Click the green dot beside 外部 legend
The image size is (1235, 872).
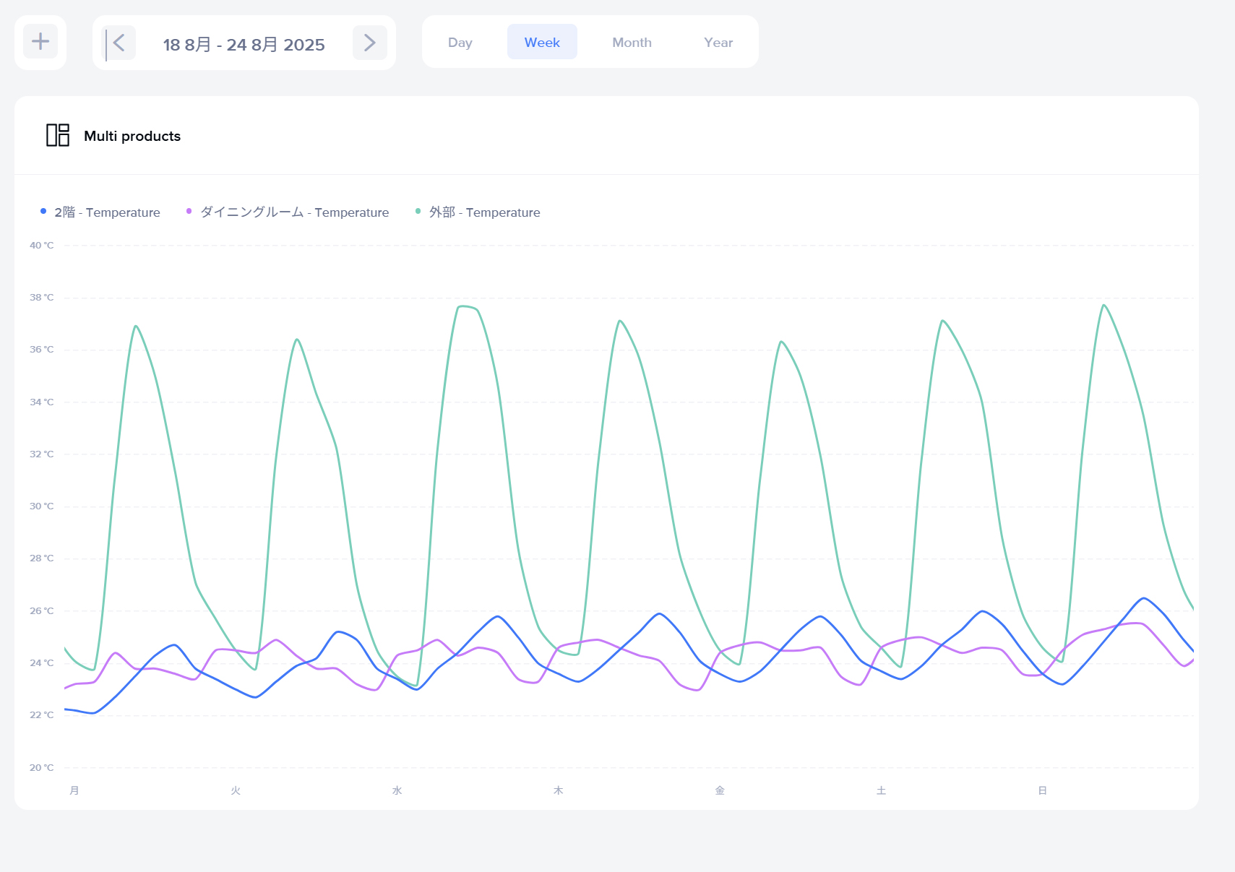tap(418, 212)
